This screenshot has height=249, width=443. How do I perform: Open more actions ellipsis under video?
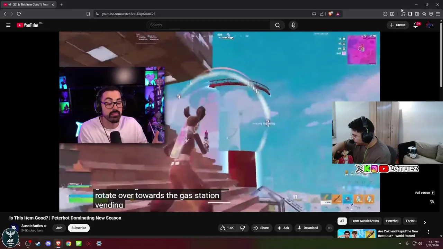pos(329,228)
